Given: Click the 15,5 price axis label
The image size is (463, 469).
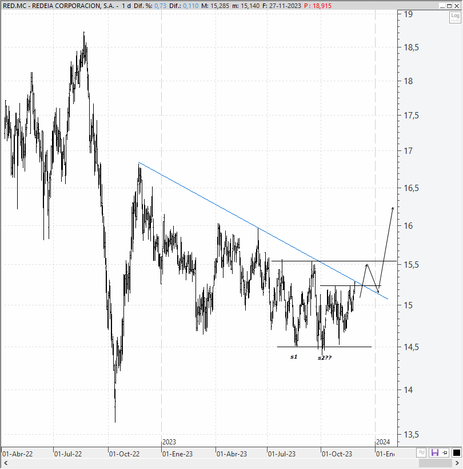Looking at the screenshot, I should tap(412, 264).
